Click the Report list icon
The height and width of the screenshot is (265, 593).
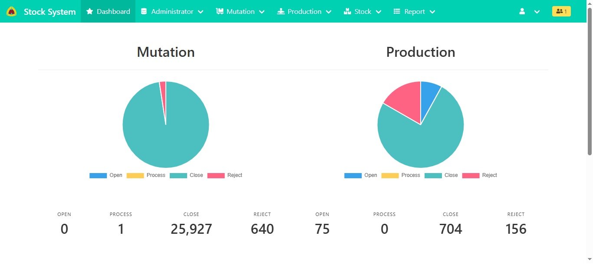coord(397,12)
